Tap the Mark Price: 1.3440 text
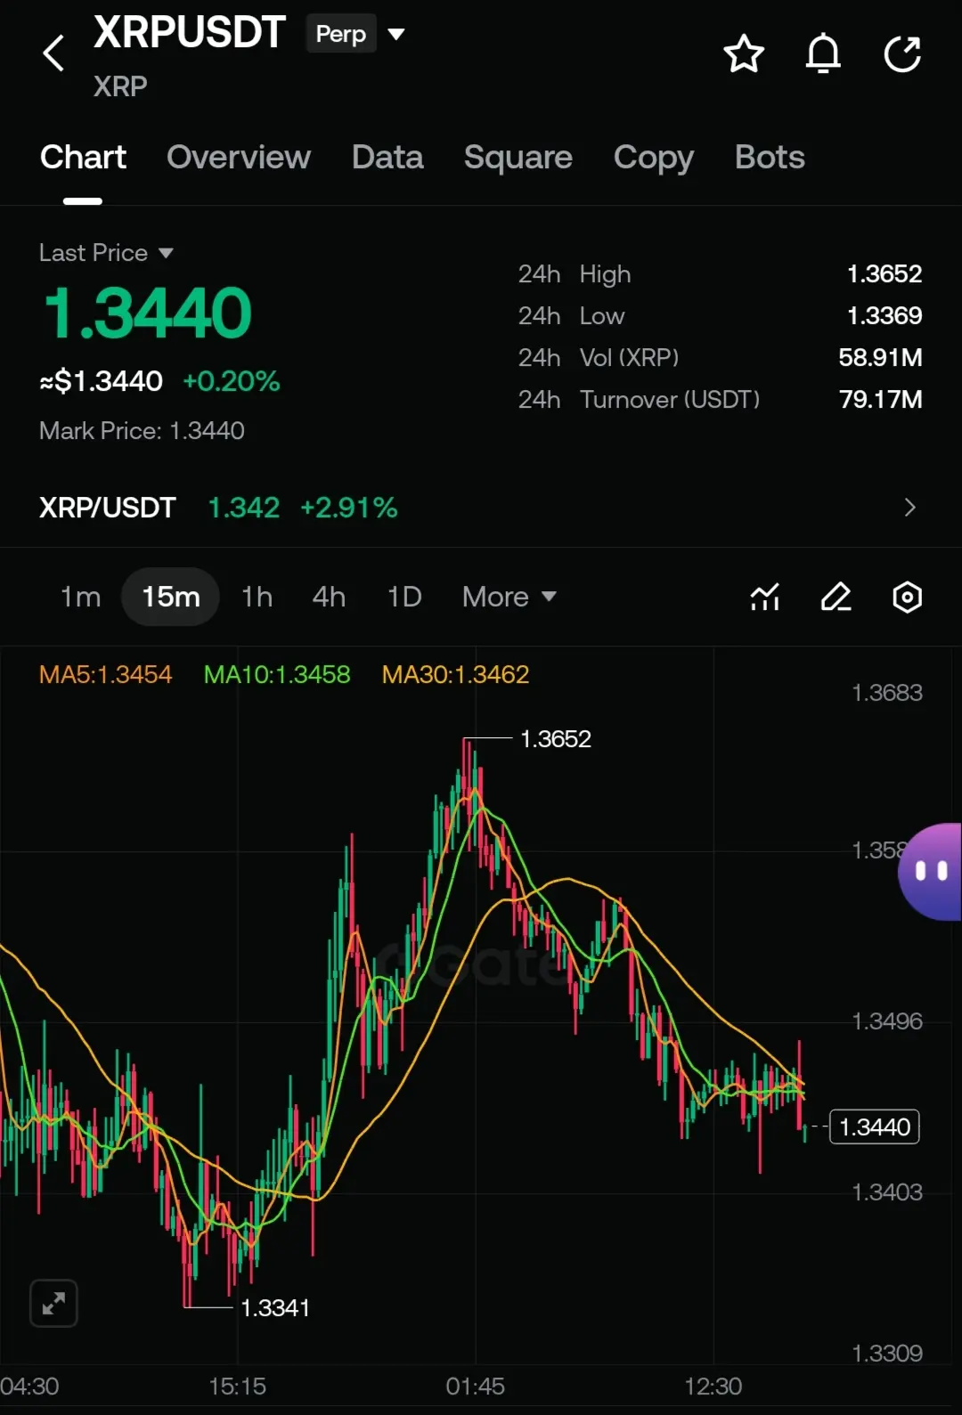The image size is (962, 1415). [x=142, y=431]
